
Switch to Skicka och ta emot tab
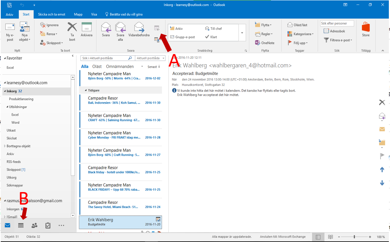click(x=51, y=14)
